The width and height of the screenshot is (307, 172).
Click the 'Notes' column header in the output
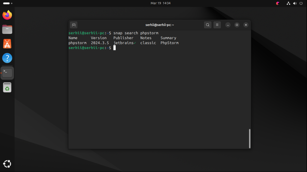coord(146,38)
